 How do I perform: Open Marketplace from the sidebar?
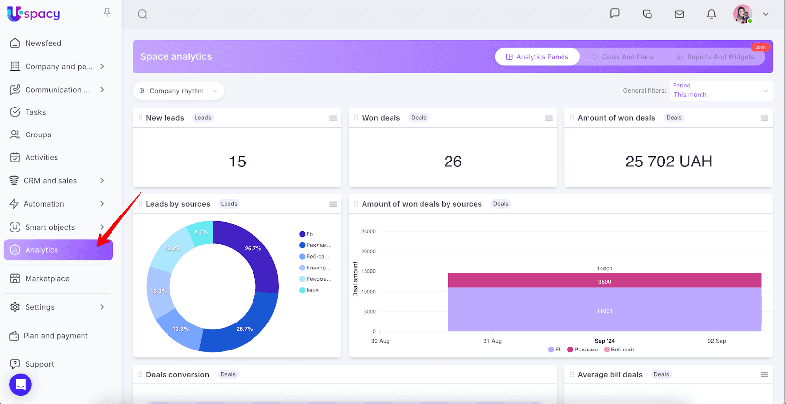pyautogui.click(x=47, y=279)
